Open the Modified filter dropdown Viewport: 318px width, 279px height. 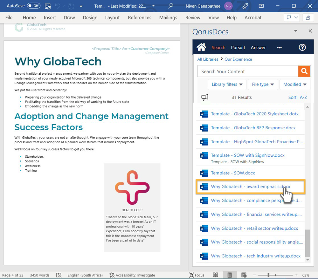(x=295, y=84)
